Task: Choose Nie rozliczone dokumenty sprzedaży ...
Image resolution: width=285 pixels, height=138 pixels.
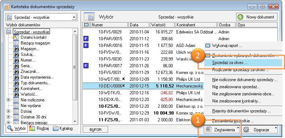Action: pyautogui.click(x=245, y=80)
